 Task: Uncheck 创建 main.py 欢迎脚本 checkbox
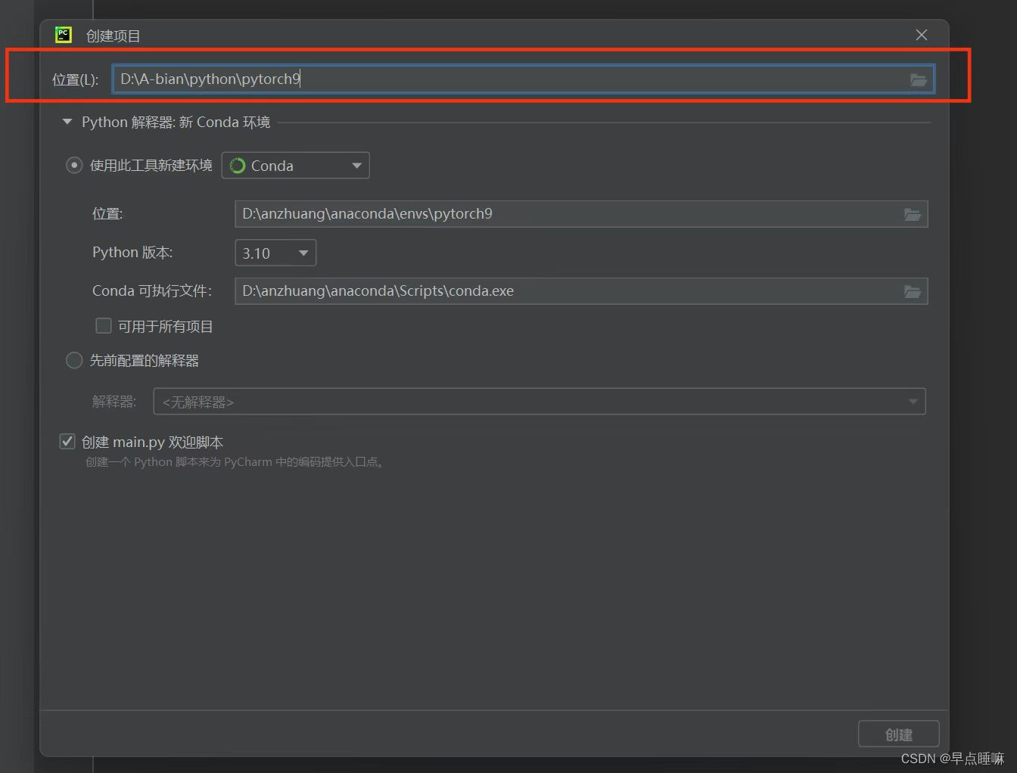[x=67, y=441]
